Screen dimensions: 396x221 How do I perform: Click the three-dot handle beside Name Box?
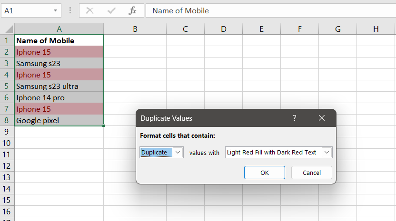pyautogui.click(x=70, y=10)
